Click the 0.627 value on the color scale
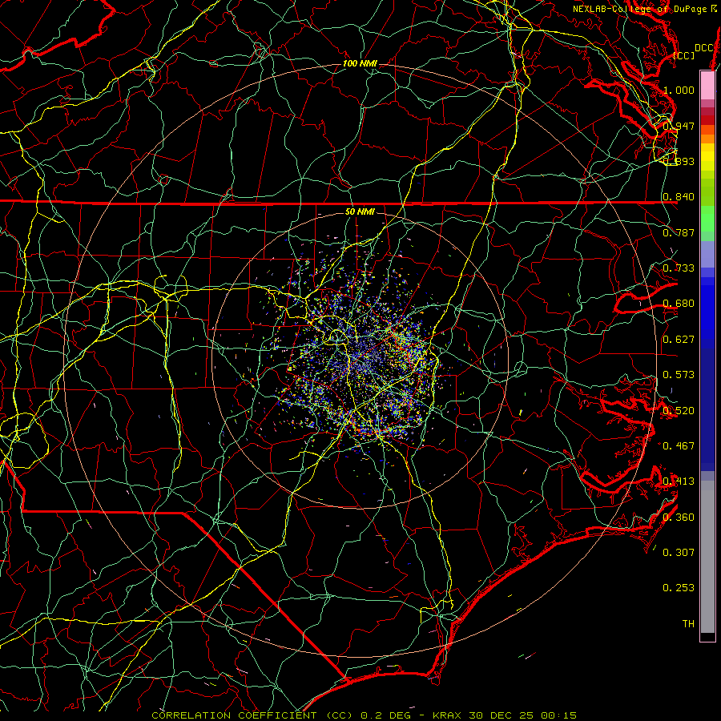Image resolution: width=721 pixels, height=721 pixels. pos(679,340)
